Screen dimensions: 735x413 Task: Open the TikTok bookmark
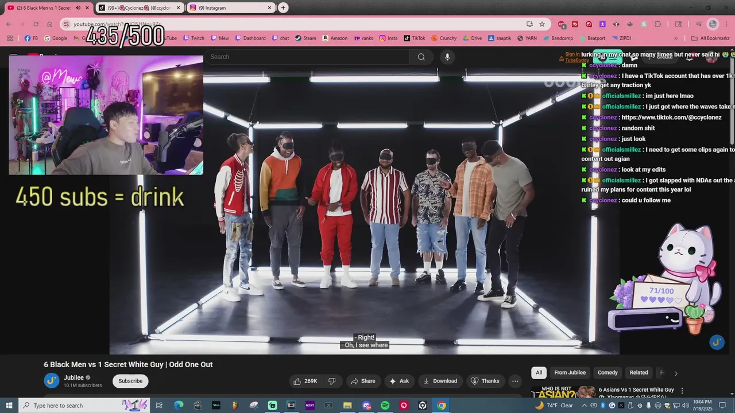[x=415, y=38]
